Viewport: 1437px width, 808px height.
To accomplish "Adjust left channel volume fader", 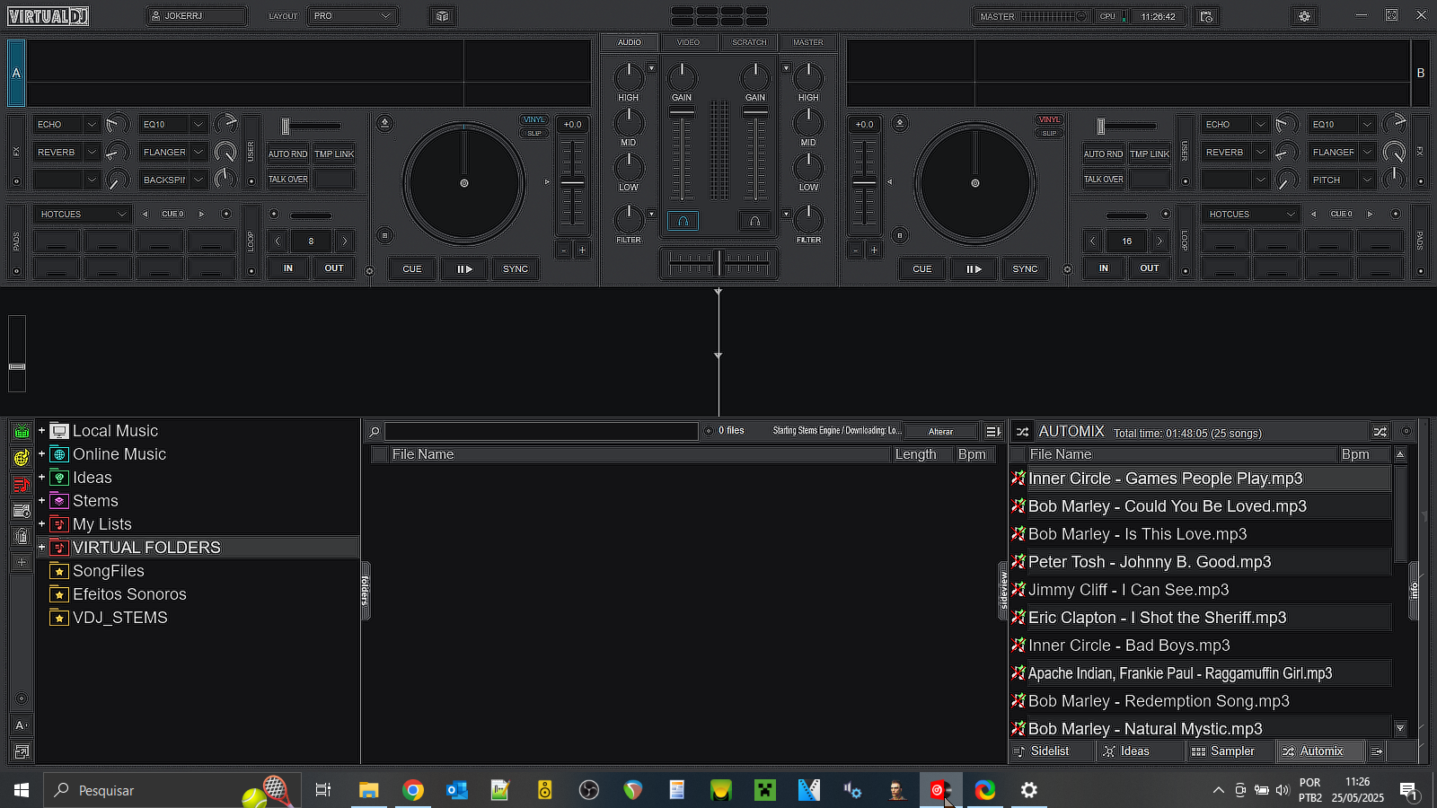I will [682, 154].
